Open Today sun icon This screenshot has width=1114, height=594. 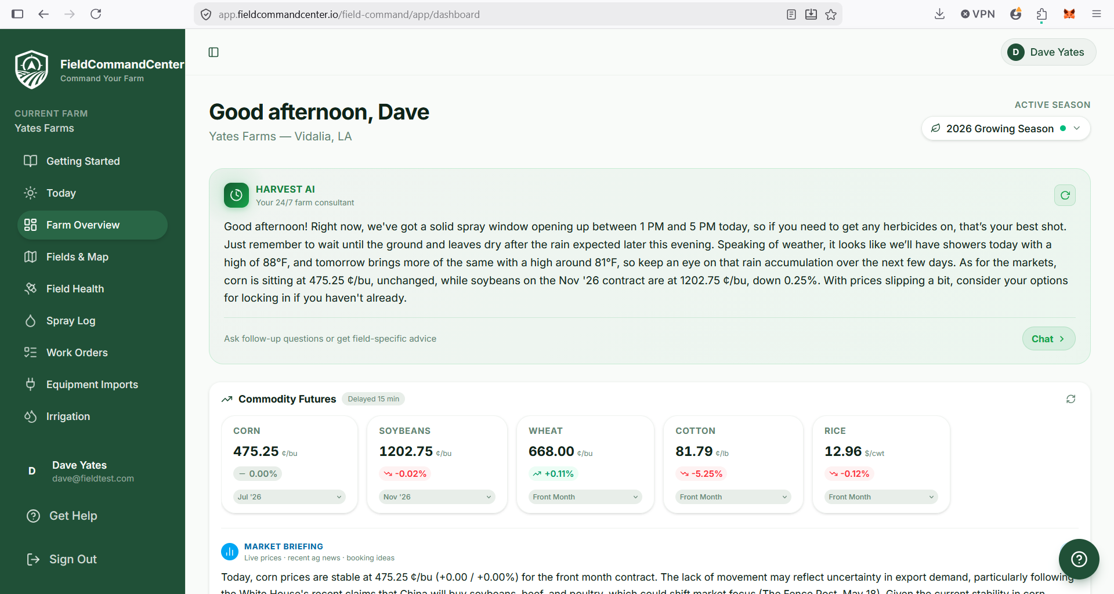tap(30, 193)
